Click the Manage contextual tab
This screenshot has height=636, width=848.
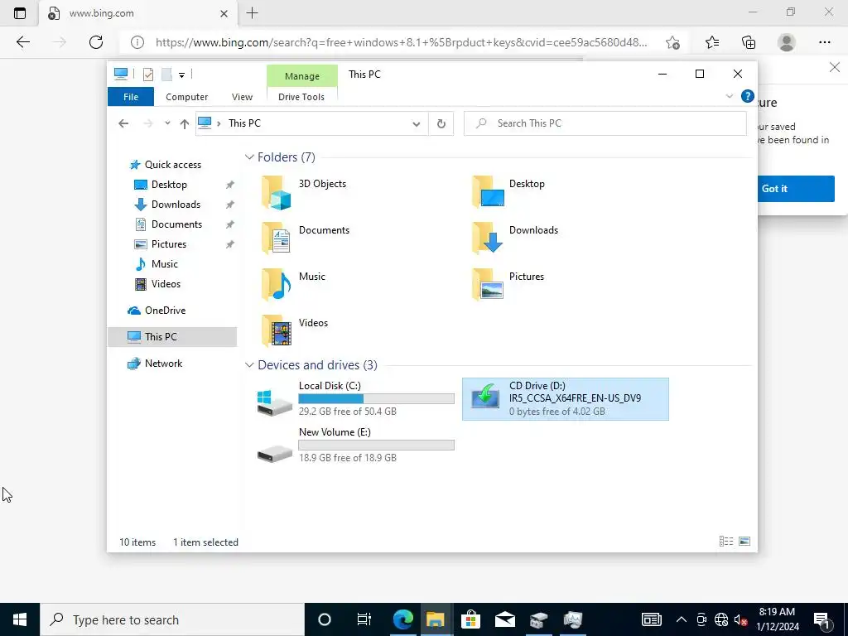pyautogui.click(x=301, y=76)
